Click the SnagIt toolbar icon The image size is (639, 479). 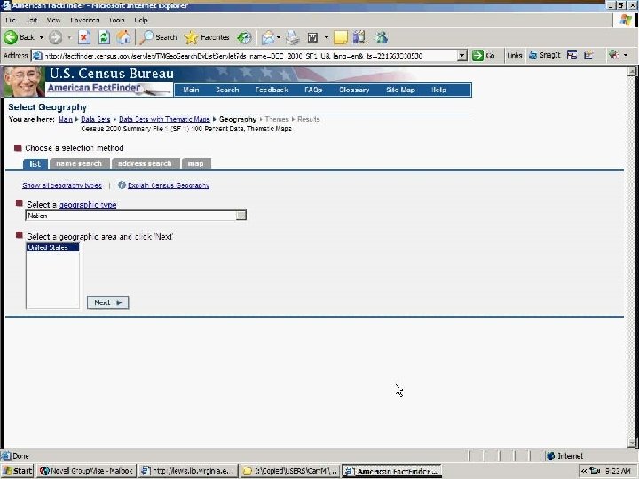pyautogui.click(x=532, y=55)
